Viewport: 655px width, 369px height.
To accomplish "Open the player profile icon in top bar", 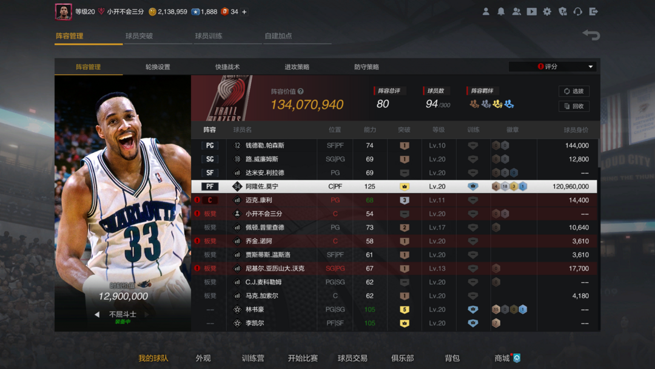I will 486,12.
